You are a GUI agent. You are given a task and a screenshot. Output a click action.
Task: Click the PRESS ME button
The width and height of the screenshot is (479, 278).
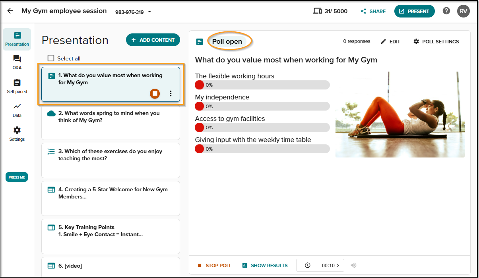[17, 177]
